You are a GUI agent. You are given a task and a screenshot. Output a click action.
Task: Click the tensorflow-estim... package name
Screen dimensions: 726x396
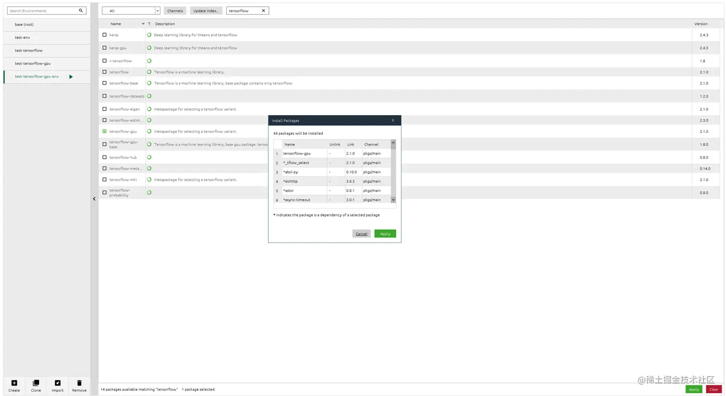pos(126,120)
